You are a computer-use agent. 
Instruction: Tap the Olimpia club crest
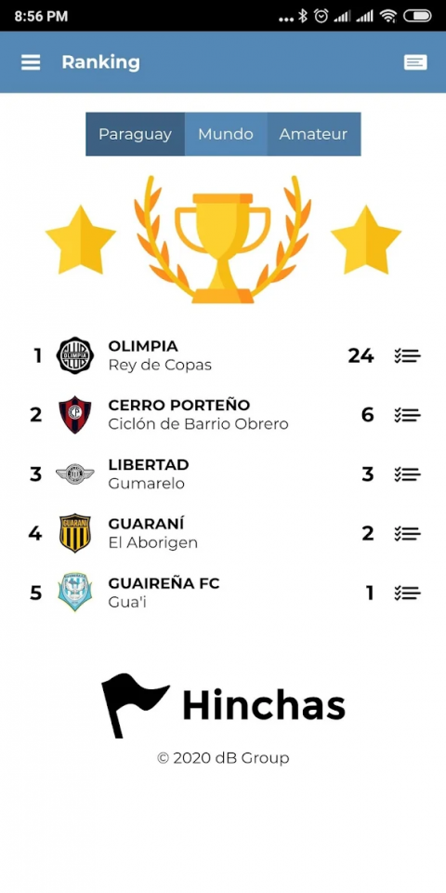(75, 355)
